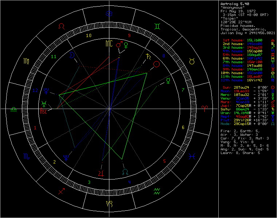Select the Mars planet glyph in the wheel

tap(120, 44)
